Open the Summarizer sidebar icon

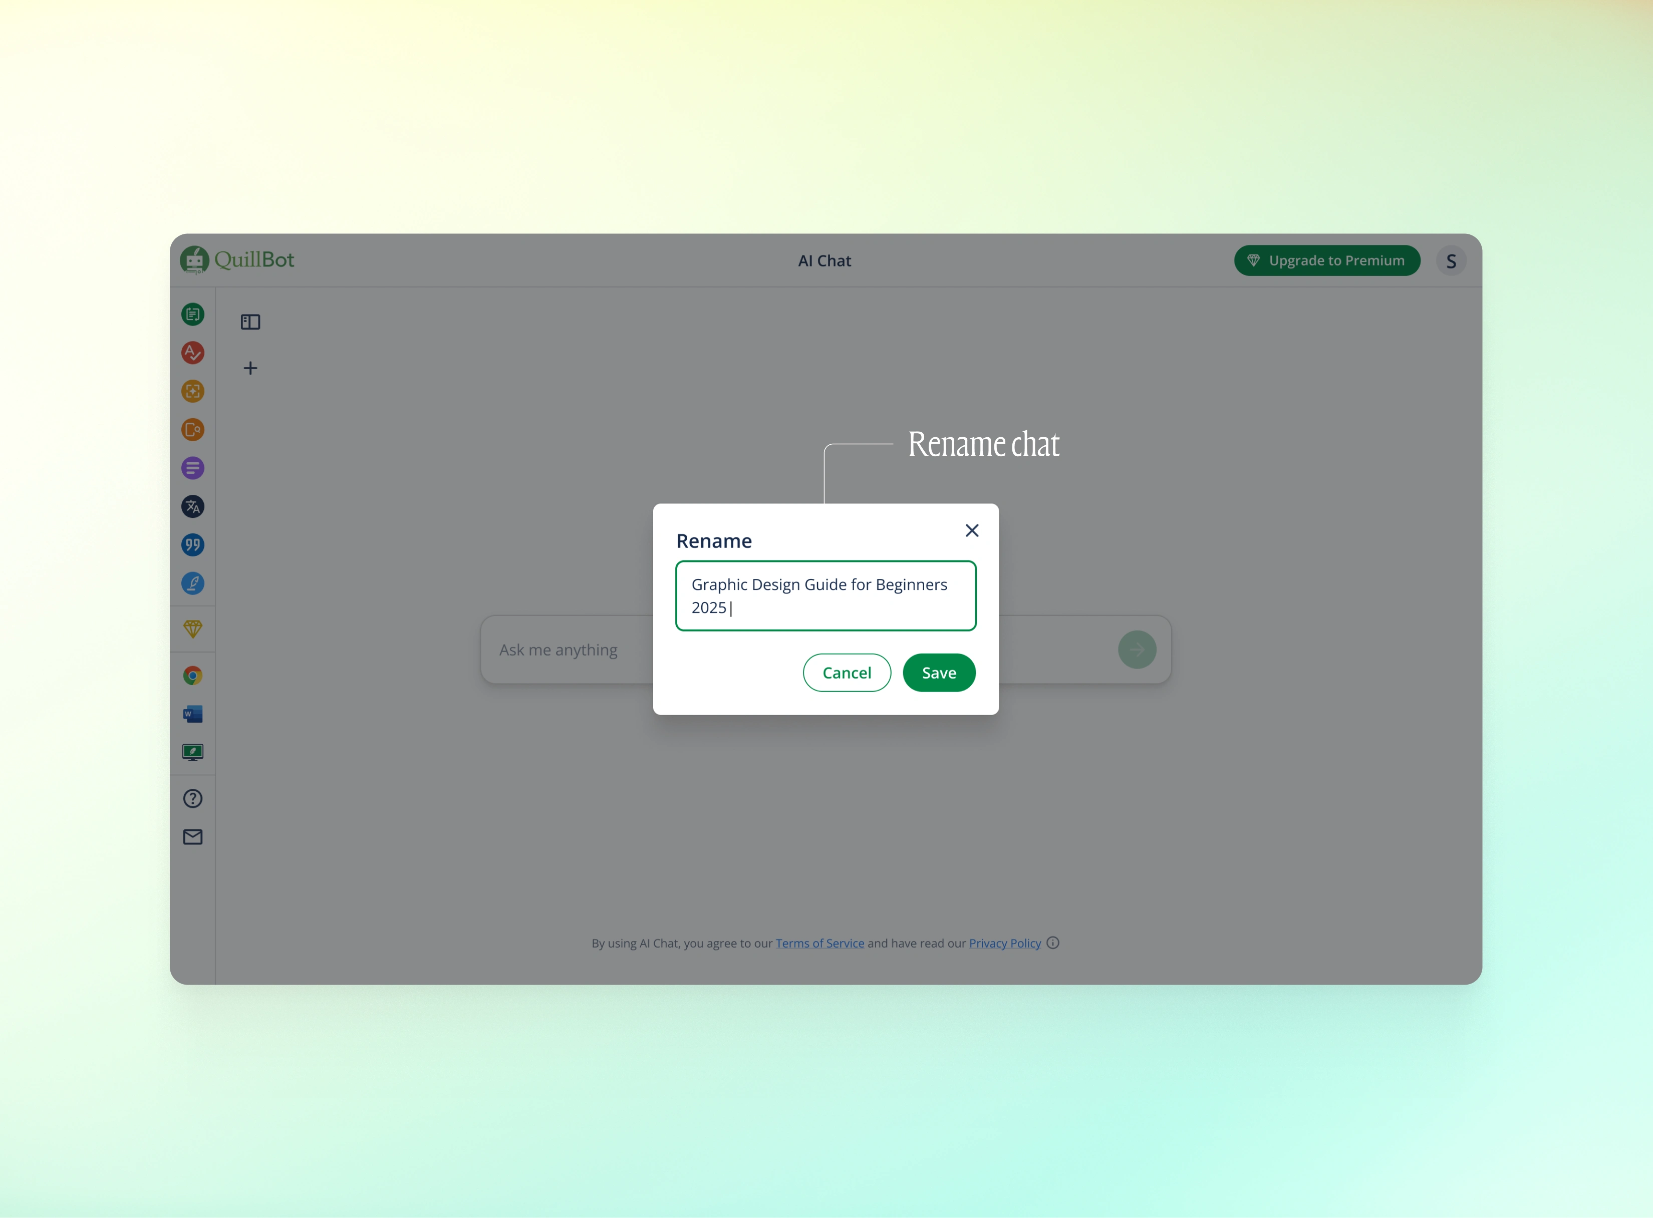pyautogui.click(x=192, y=468)
